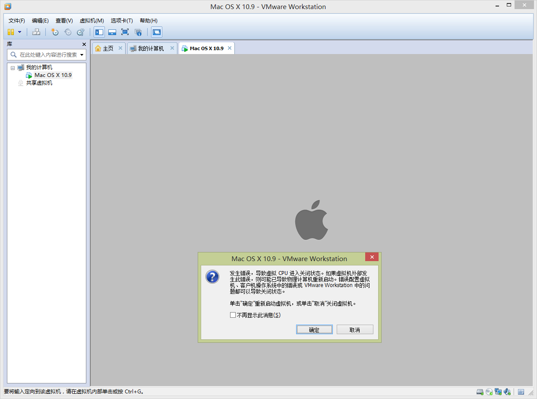The width and height of the screenshot is (537, 399).
Task: Click the message log status bar icon
Action: [x=521, y=392]
